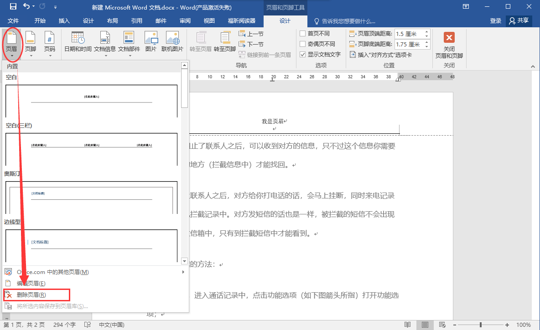Image resolution: width=540 pixels, height=330 pixels.
Task: Switch to read mode view icon
Action: pyautogui.click(x=407, y=325)
